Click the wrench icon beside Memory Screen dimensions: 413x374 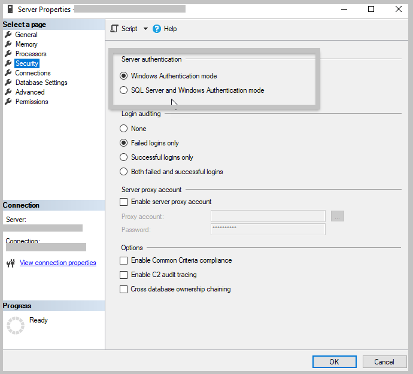tap(8, 44)
